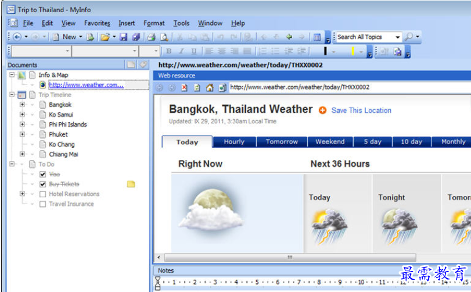Open the Insert menu
This screenshot has width=471, height=292.
(127, 23)
